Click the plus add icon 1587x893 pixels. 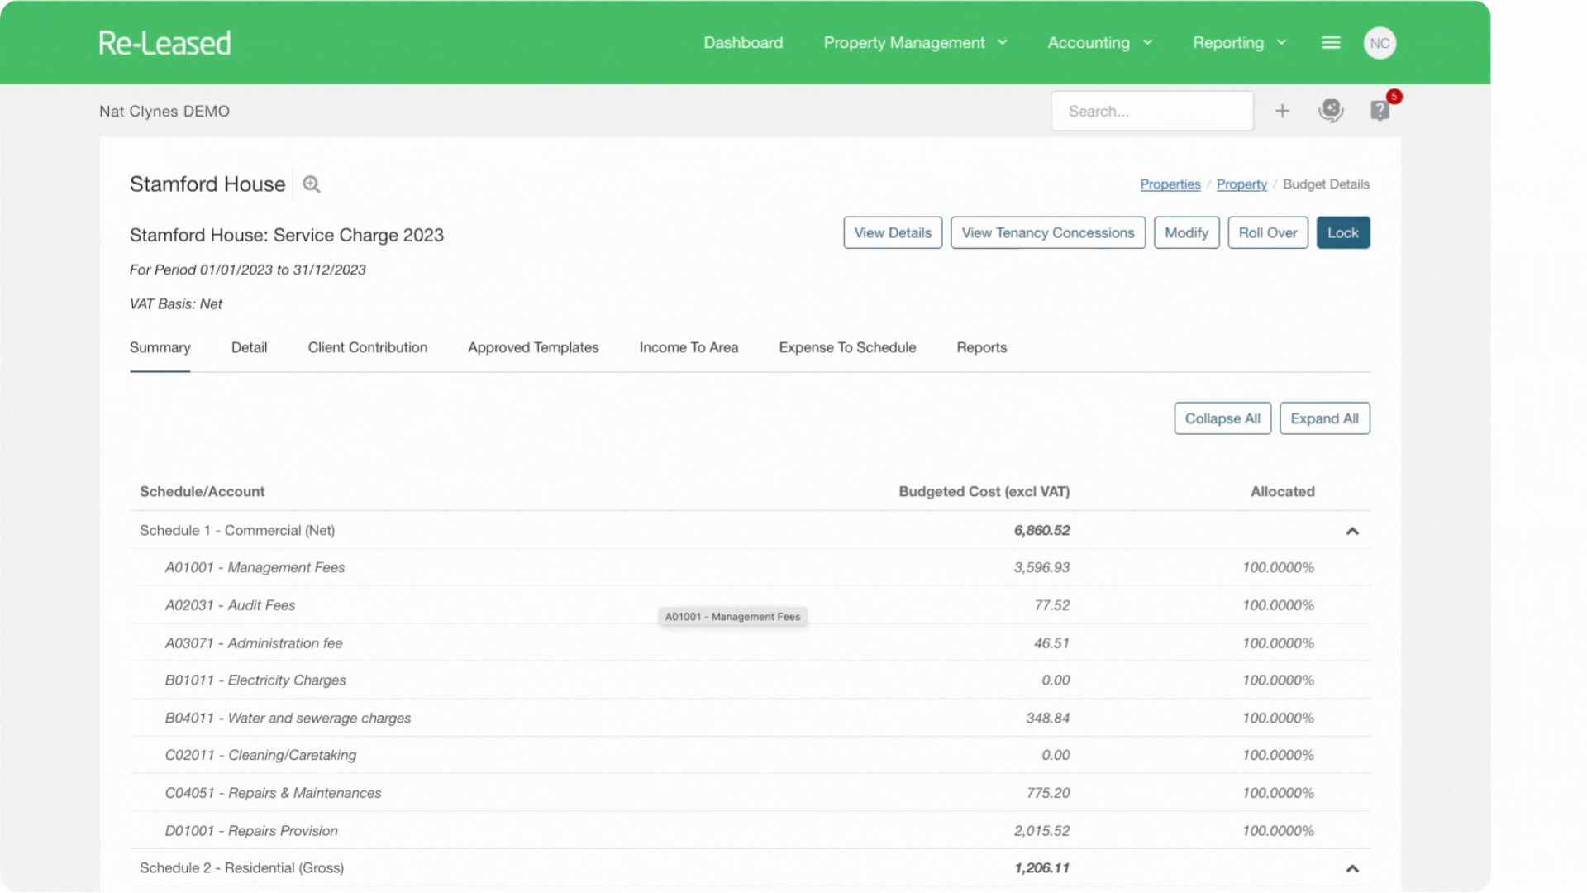click(x=1282, y=111)
